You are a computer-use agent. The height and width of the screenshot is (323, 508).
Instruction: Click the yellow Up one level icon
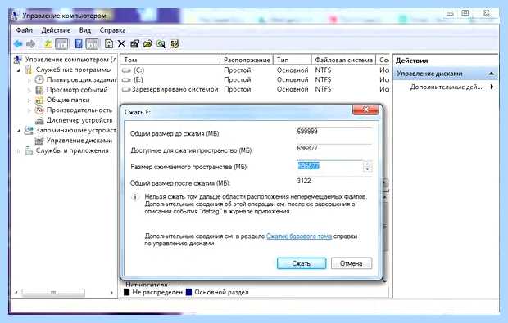(x=48, y=43)
